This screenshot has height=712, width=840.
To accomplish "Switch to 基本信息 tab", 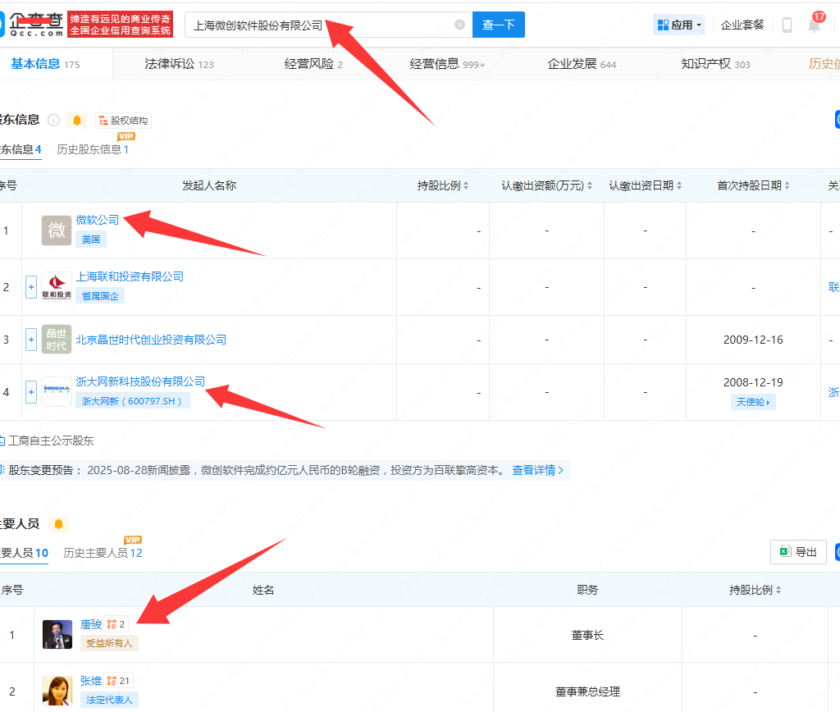I will point(45,64).
